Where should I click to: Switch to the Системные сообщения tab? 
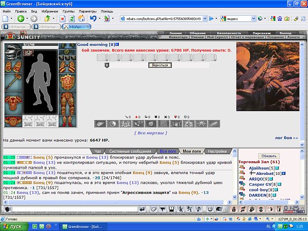[130, 151]
